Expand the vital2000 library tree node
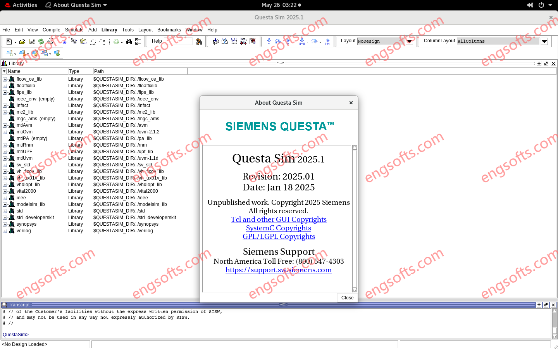Viewport: 558px width, 349px height. pyautogui.click(x=5, y=191)
